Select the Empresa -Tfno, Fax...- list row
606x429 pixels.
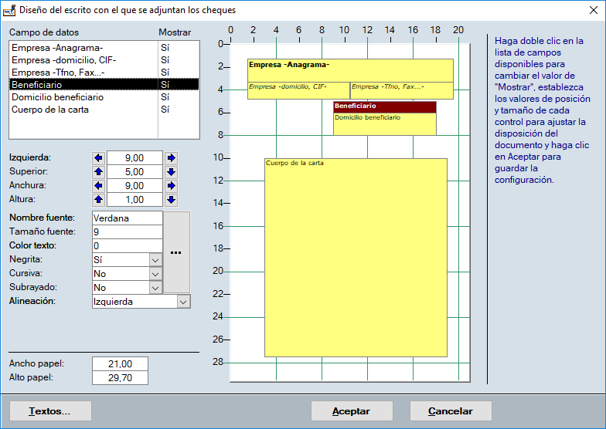(x=104, y=73)
